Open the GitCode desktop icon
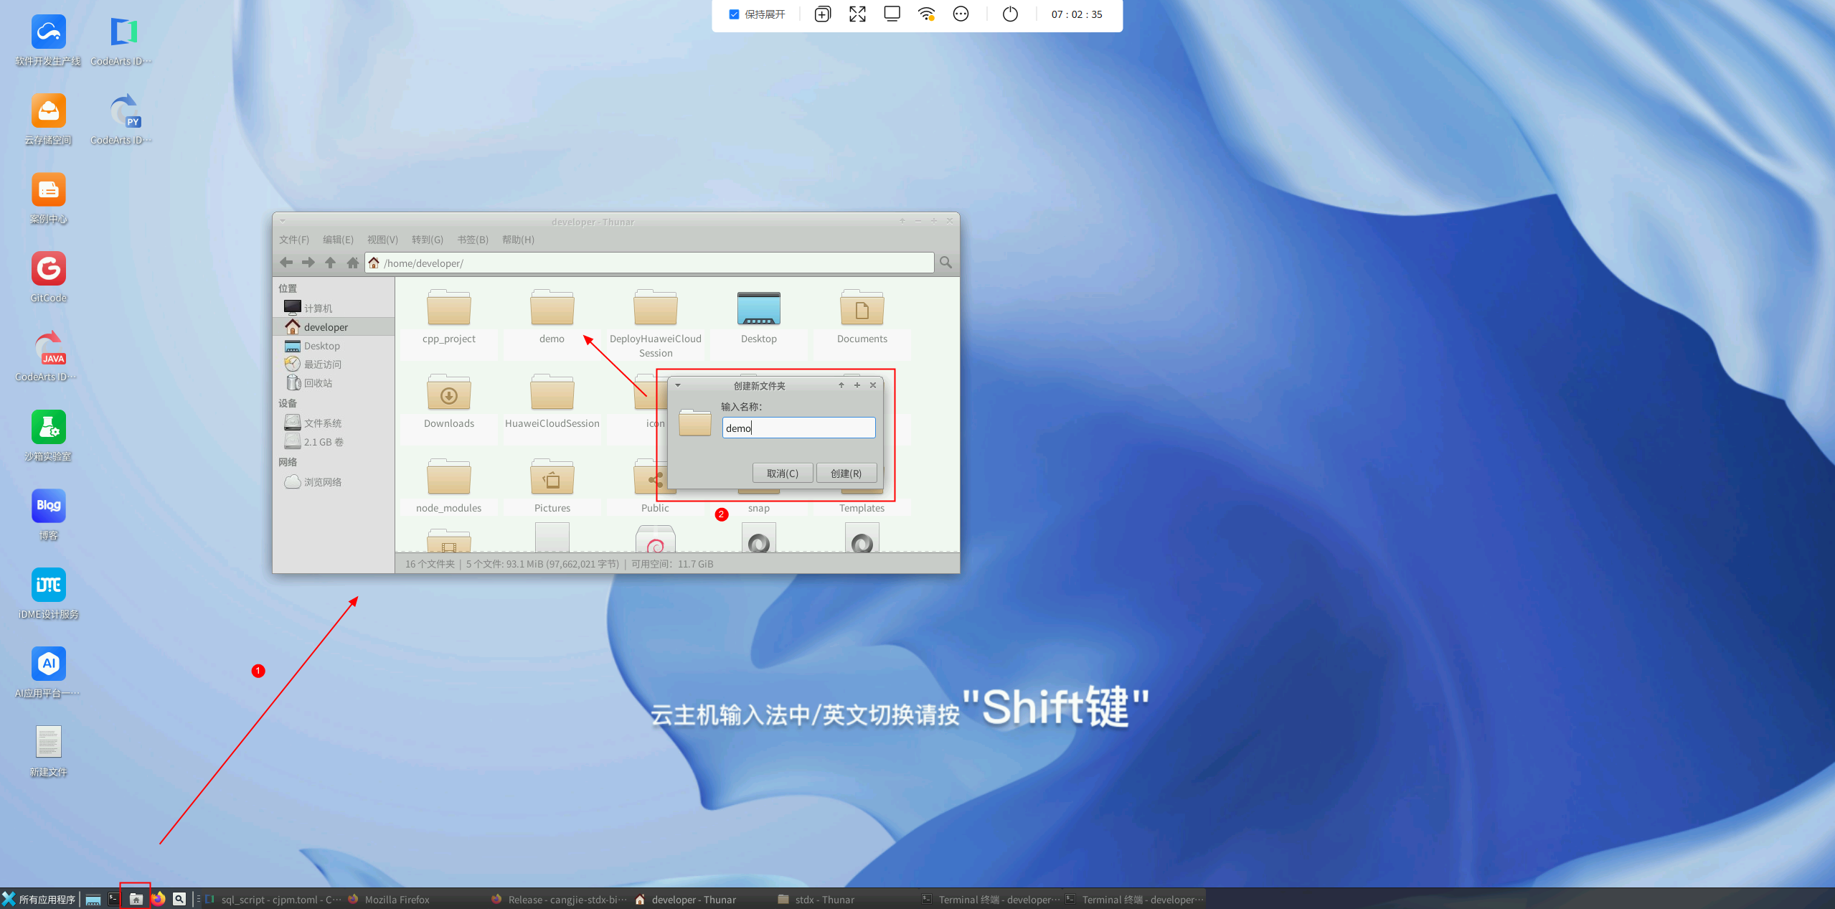Screen dimensions: 1835x909 48,270
